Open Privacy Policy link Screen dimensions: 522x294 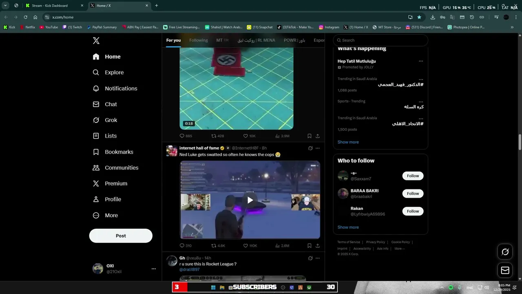click(x=376, y=242)
